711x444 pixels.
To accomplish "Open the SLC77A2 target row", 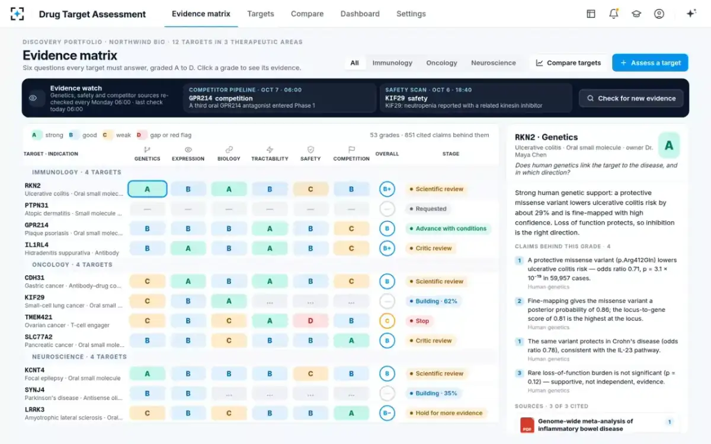I will click(x=261, y=340).
